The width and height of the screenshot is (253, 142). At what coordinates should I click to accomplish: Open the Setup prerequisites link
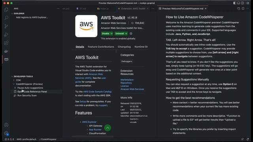tap(83, 101)
